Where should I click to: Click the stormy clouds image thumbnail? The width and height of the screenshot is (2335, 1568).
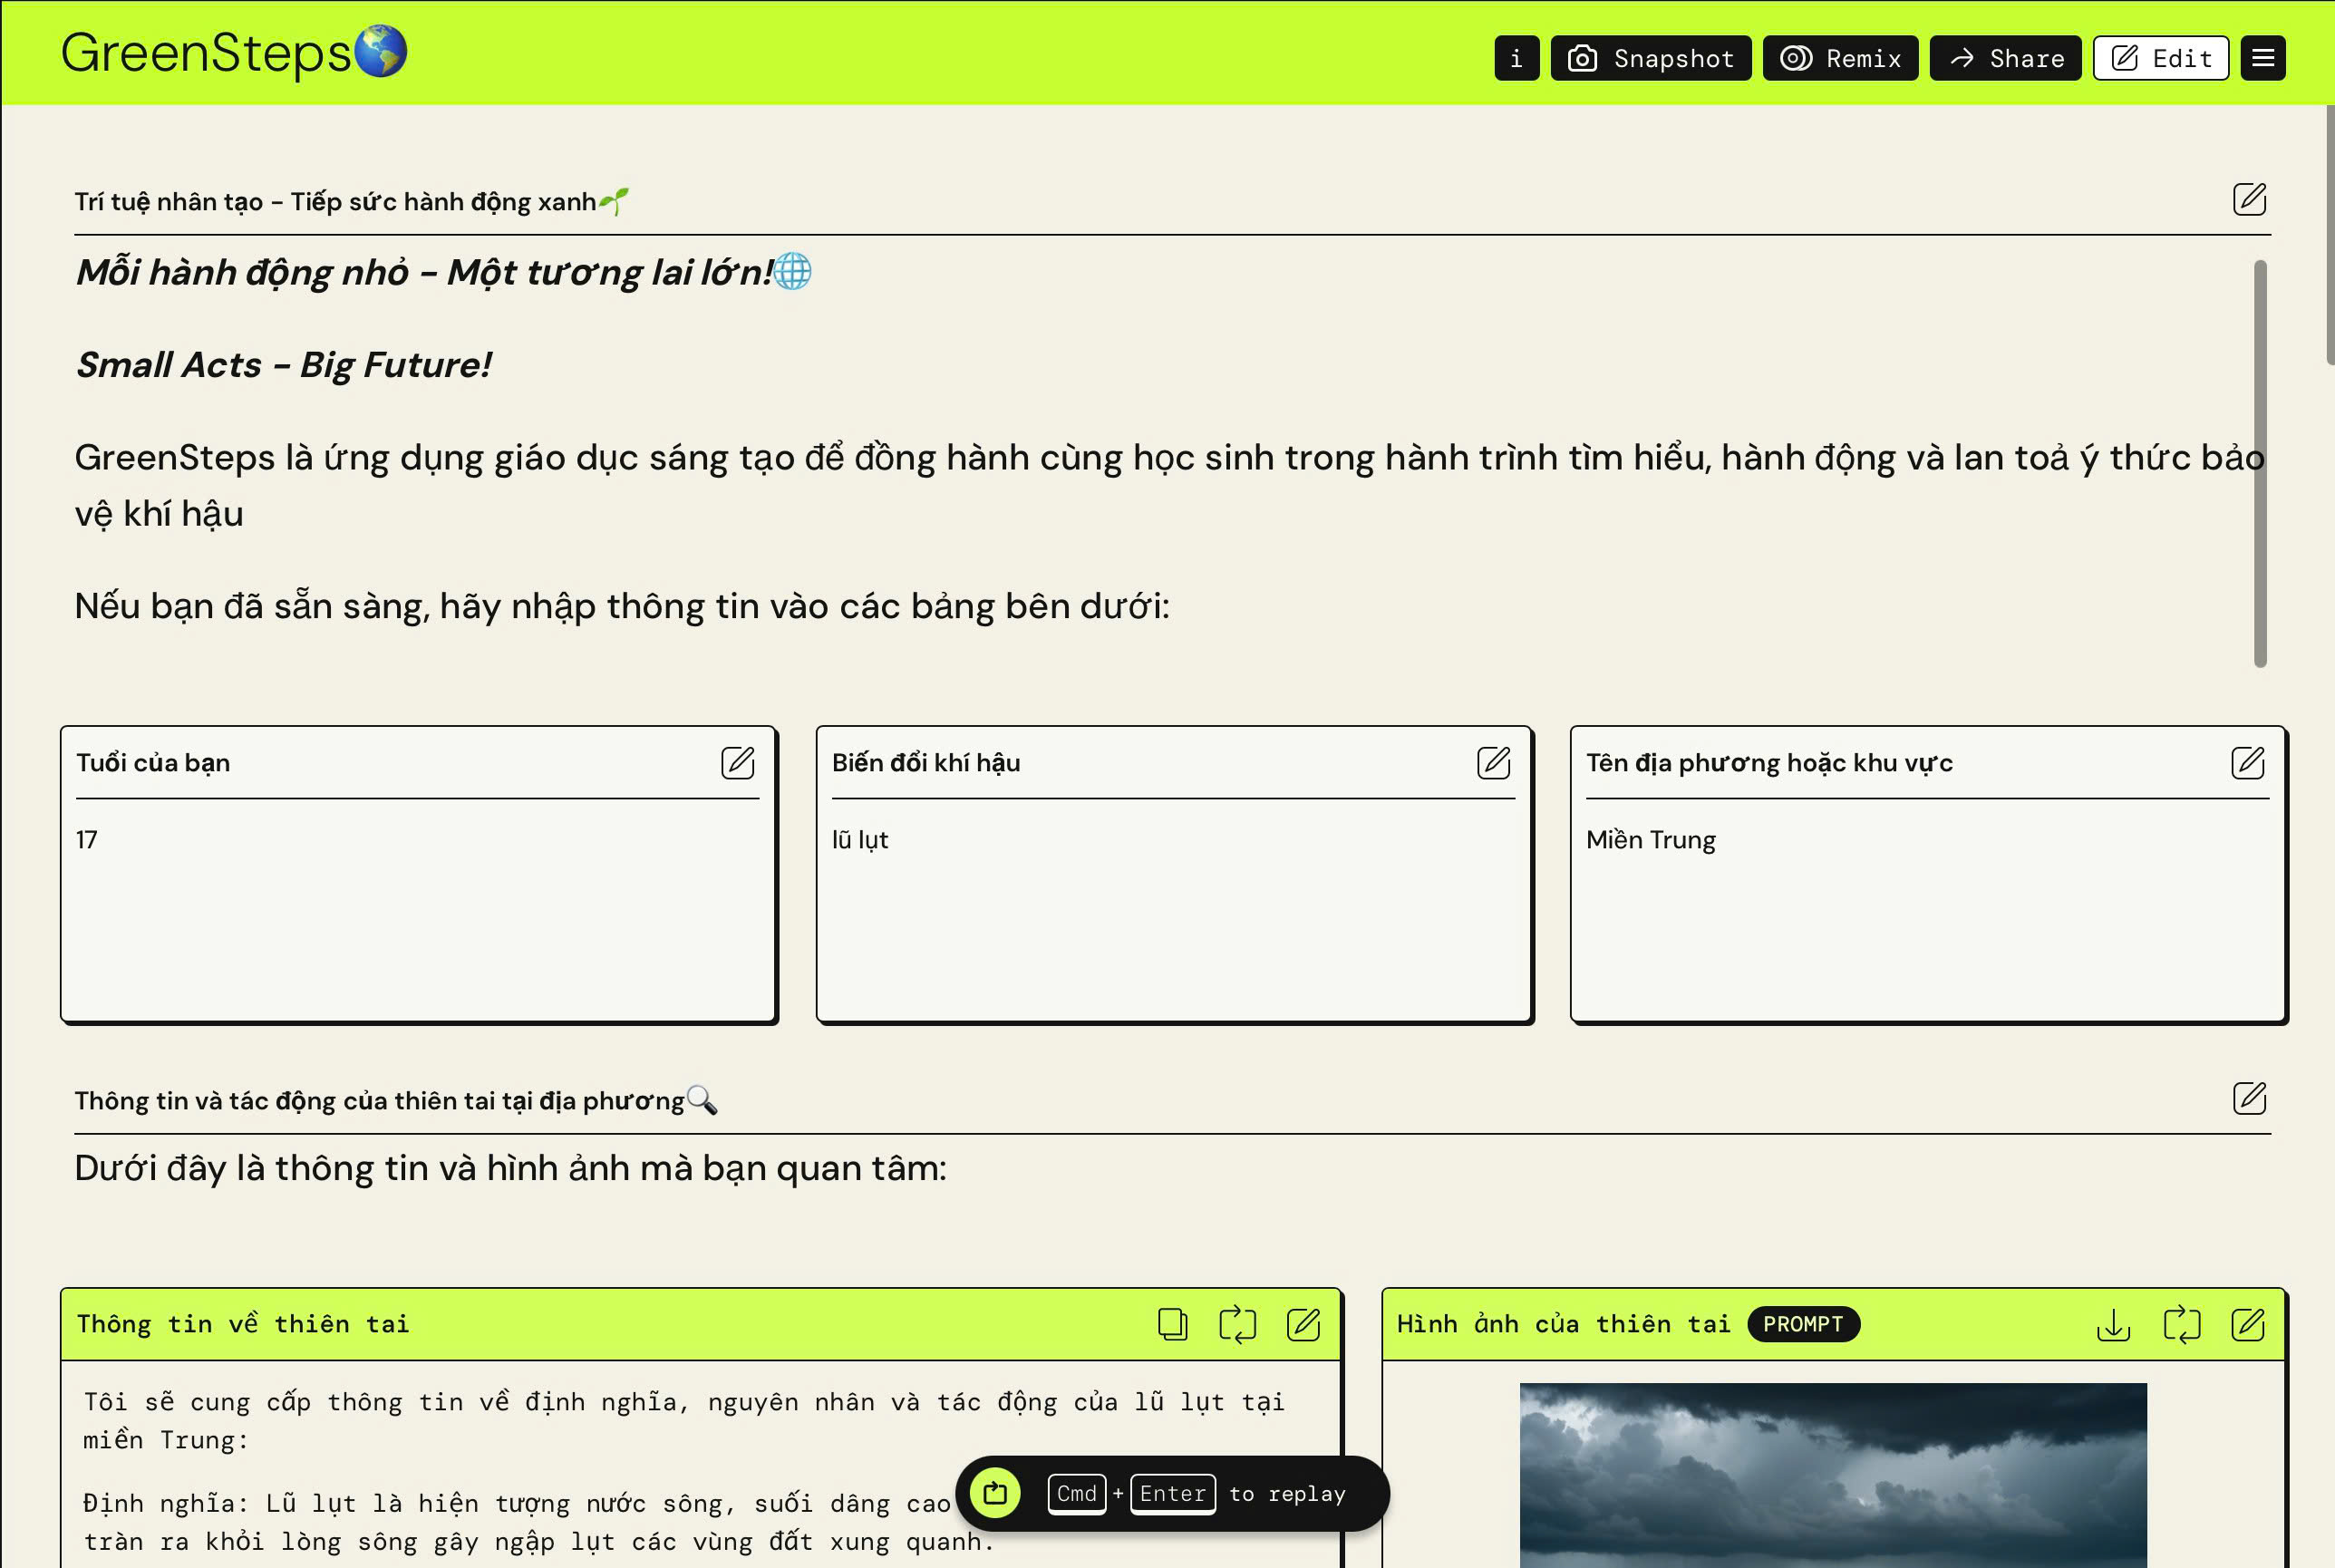pyautogui.click(x=1833, y=1476)
